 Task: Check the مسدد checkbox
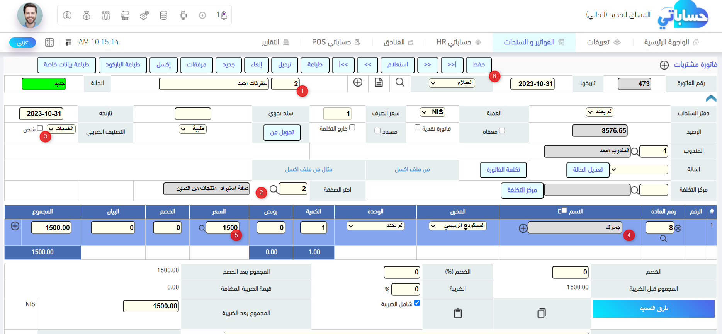(377, 131)
